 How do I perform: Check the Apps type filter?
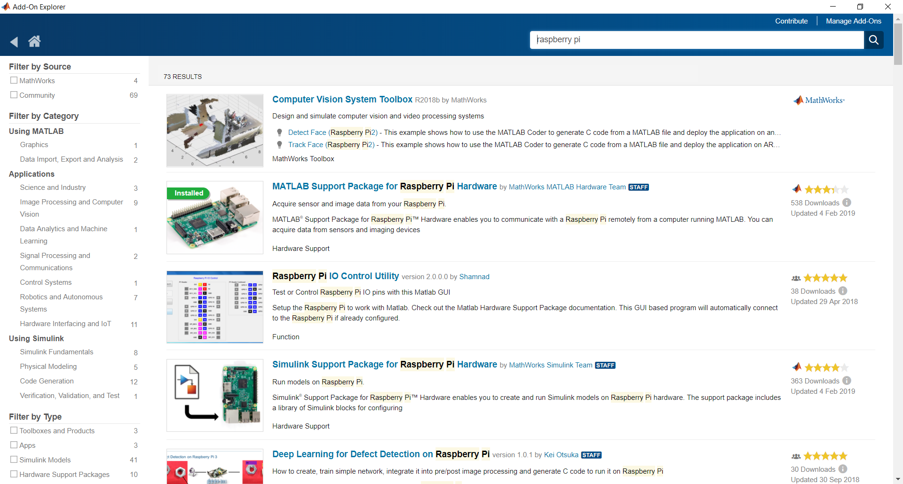click(14, 445)
